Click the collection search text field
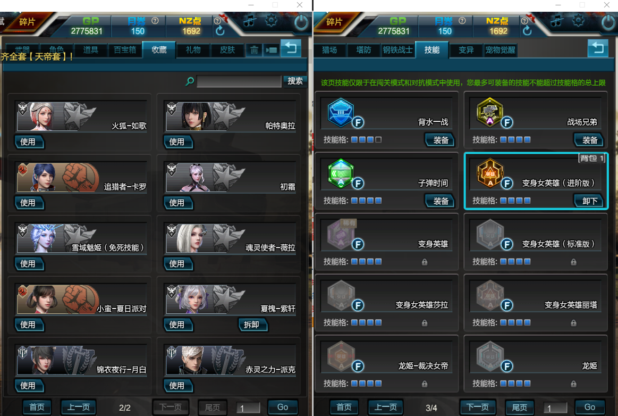The image size is (618, 416). pos(239,81)
